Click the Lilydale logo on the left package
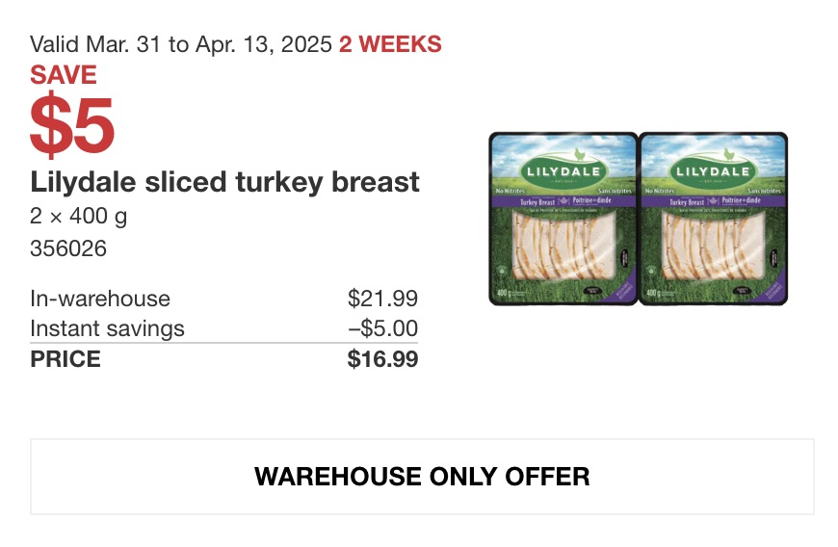The width and height of the screenshot is (838, 547). (563, 171)
